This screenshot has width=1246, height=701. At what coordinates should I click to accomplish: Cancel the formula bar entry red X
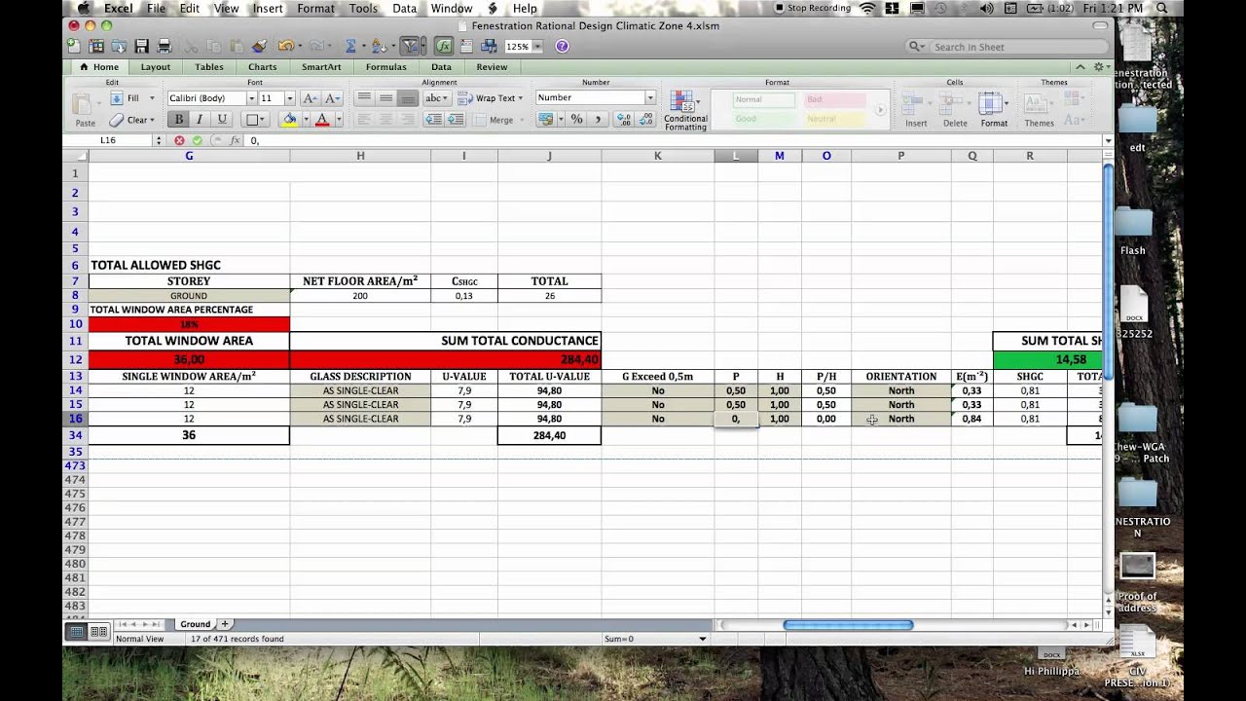(179, 141)
